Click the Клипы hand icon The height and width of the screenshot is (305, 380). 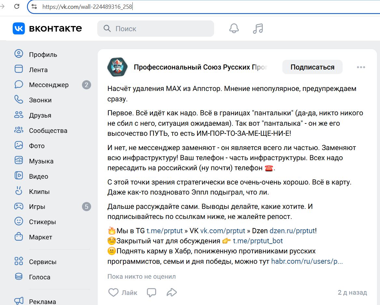pyautogui.click(x=19, y=191)
